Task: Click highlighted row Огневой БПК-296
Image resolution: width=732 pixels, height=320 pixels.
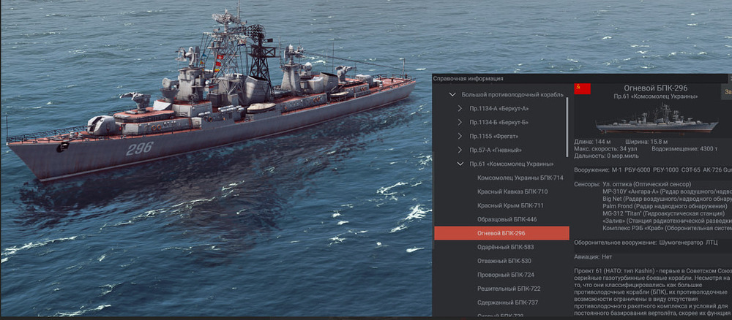Action: tap(501, 233)
